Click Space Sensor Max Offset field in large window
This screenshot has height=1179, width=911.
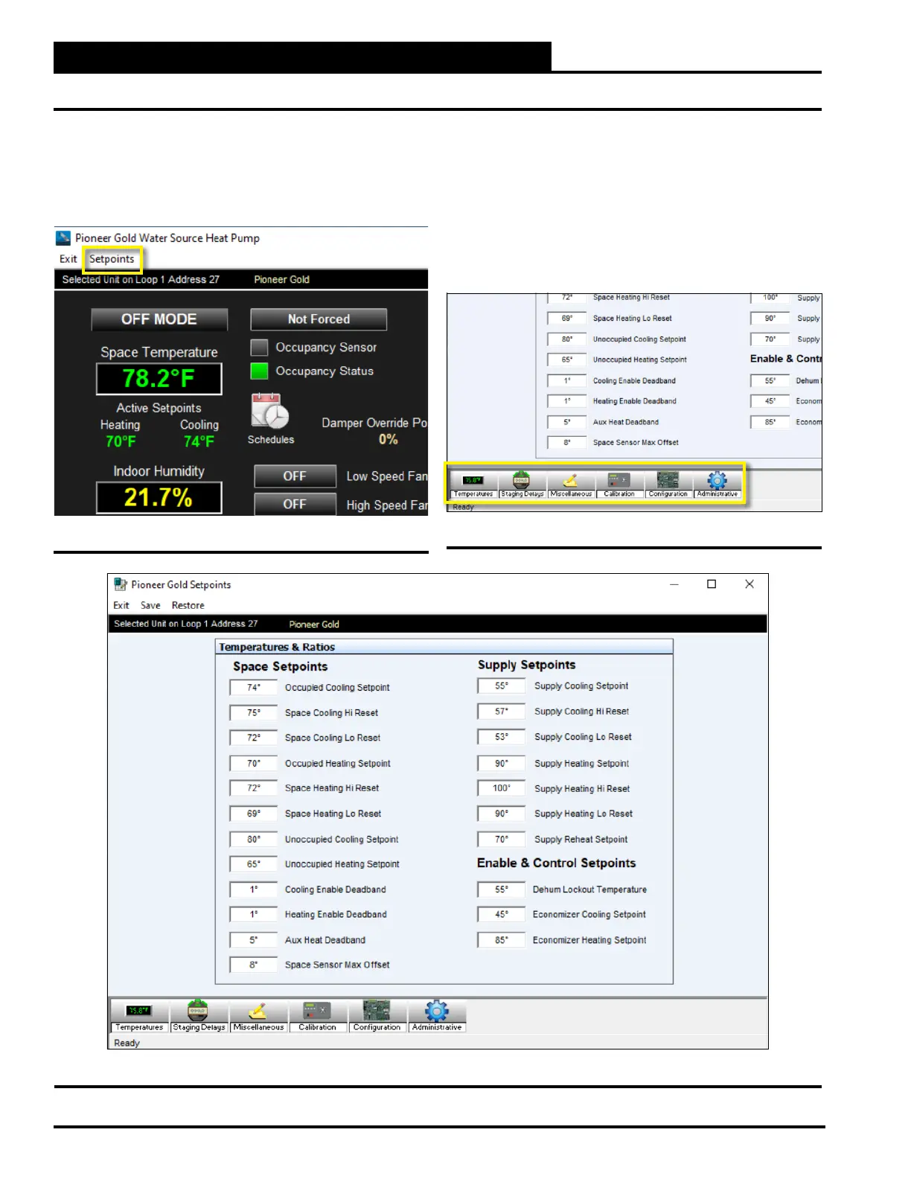(x=253, y=965)
